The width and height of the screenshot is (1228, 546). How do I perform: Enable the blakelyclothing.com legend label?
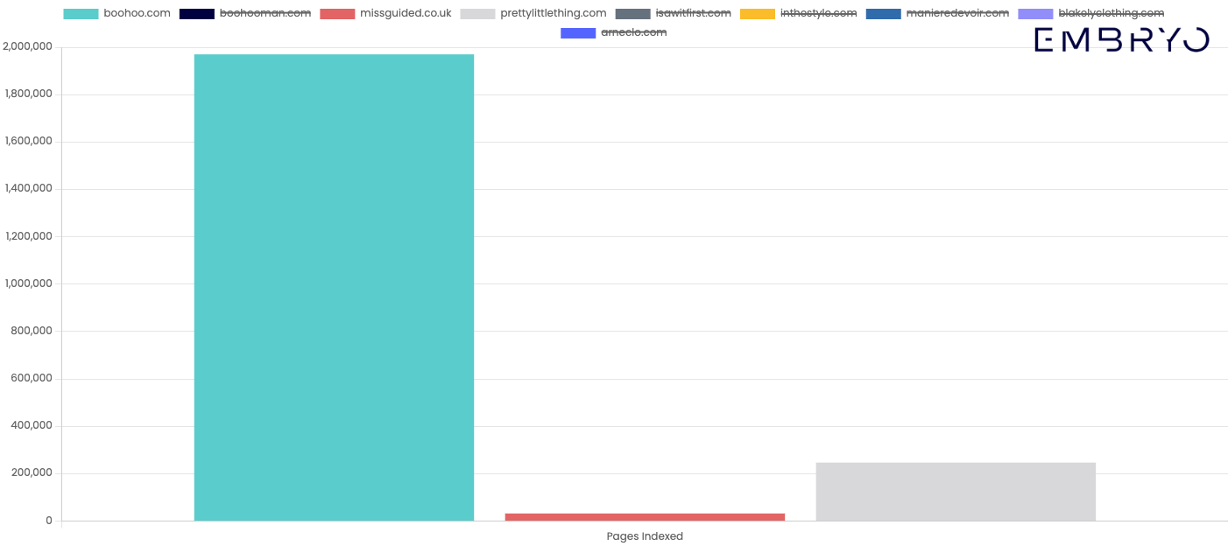tap(1111, 13)
